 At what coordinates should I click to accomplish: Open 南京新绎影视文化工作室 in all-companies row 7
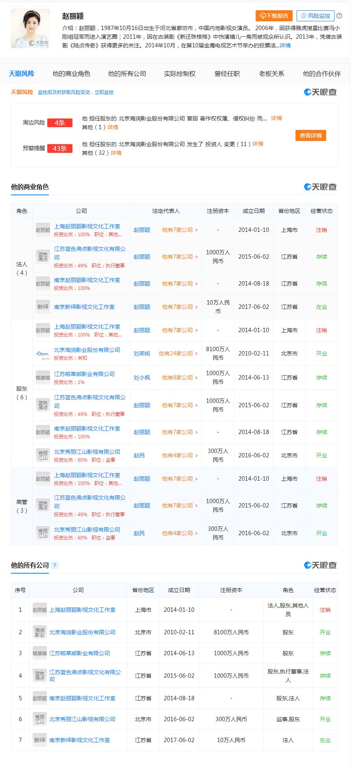80,740
